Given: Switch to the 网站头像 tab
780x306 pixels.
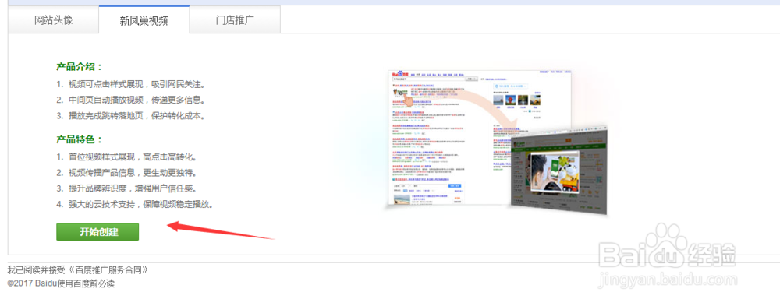Looking at the screenshot, I should pos(53,20).
